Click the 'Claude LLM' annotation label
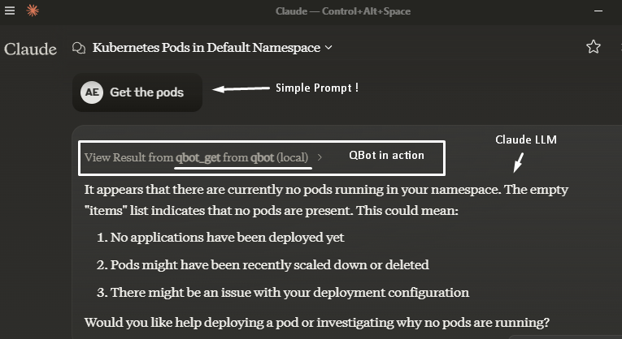Viewport: 622px width, 339px height. coord(526,140)
